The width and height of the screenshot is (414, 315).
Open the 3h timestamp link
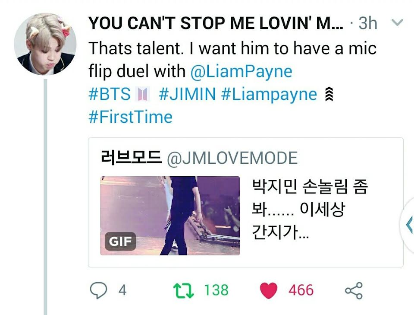367,23
